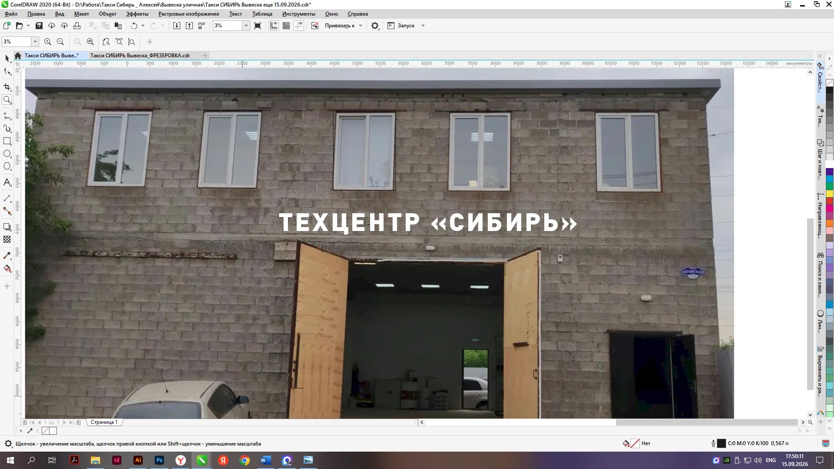Click the horizontal scrollbar thumb
Screen dimensions: 834x469
click(707, 422)
